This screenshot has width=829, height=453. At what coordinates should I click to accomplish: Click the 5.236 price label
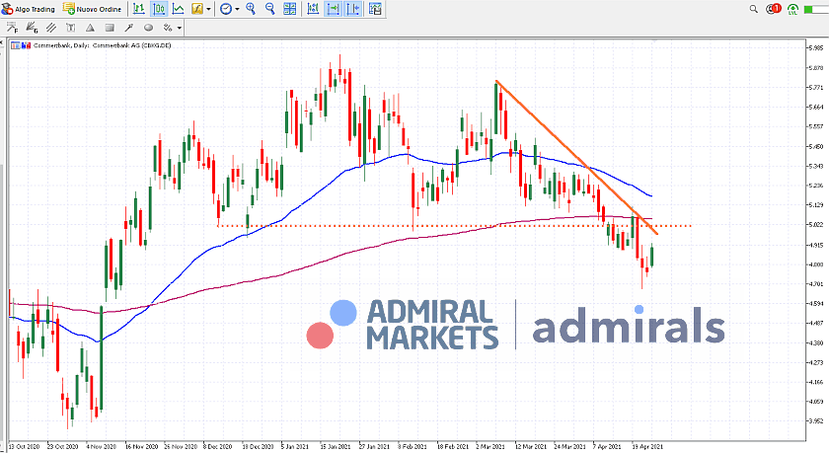click(815, 186)
